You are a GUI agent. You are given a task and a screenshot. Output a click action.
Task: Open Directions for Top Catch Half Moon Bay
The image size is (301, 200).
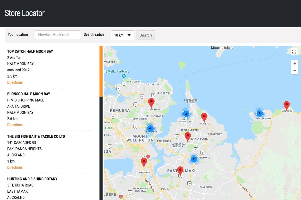pyautogui.click(x=15, y=82)
